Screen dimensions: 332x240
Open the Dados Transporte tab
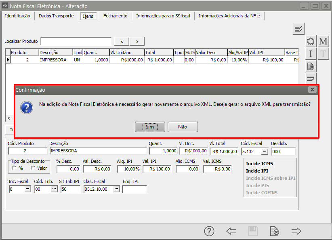pyautogui.click(x=56, y=16)
